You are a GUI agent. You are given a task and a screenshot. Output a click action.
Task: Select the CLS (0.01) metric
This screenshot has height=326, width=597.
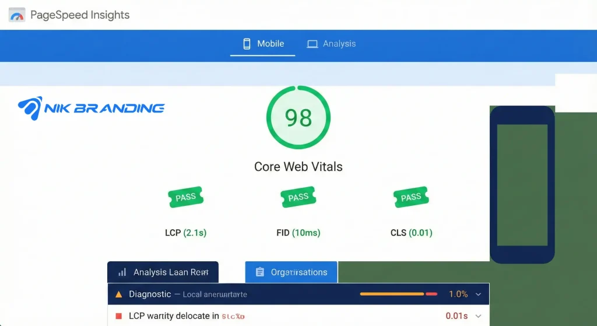[x=412, y=233]
